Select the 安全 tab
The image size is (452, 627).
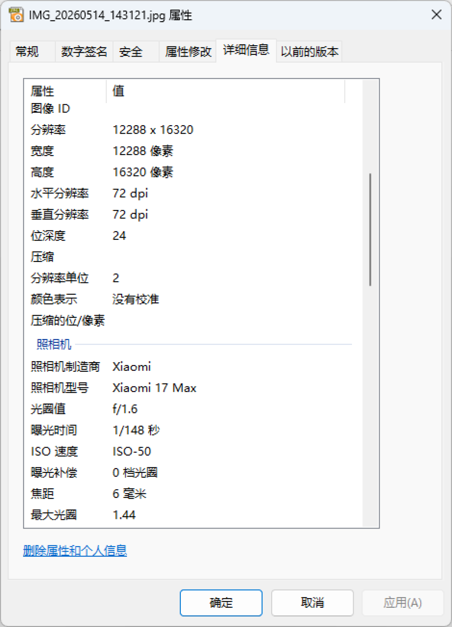tap(136, 52)
